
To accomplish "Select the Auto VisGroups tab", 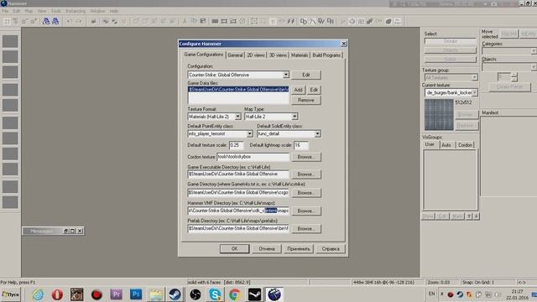I will (446, 145).
